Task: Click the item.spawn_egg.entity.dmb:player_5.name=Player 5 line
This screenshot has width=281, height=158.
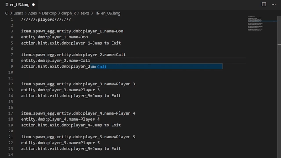Action: coord(78,137)
